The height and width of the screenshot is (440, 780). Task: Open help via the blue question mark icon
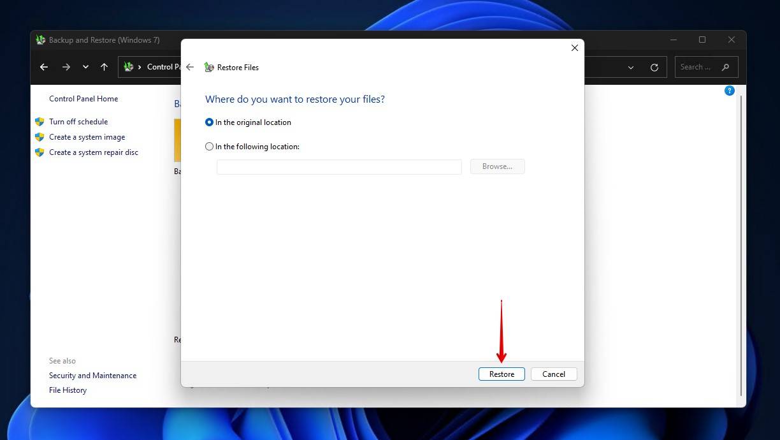pyautogui.click(x=729, y=91)
